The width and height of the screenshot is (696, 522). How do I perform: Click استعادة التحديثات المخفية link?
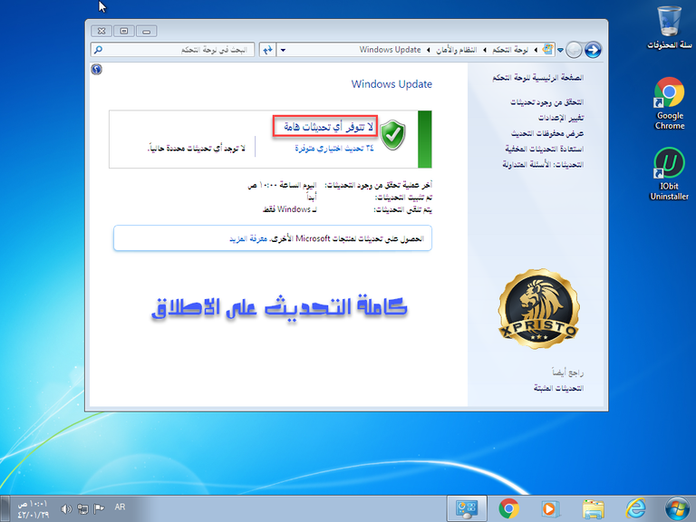(x=544, y=149)
